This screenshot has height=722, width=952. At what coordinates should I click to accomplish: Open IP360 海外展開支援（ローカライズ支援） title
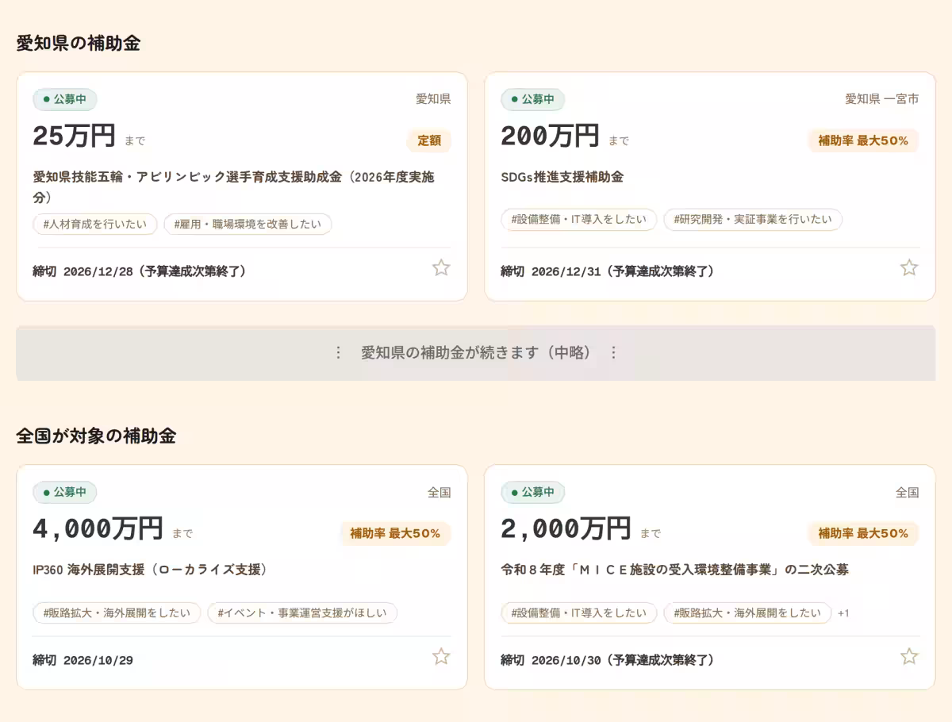(150, 570)
